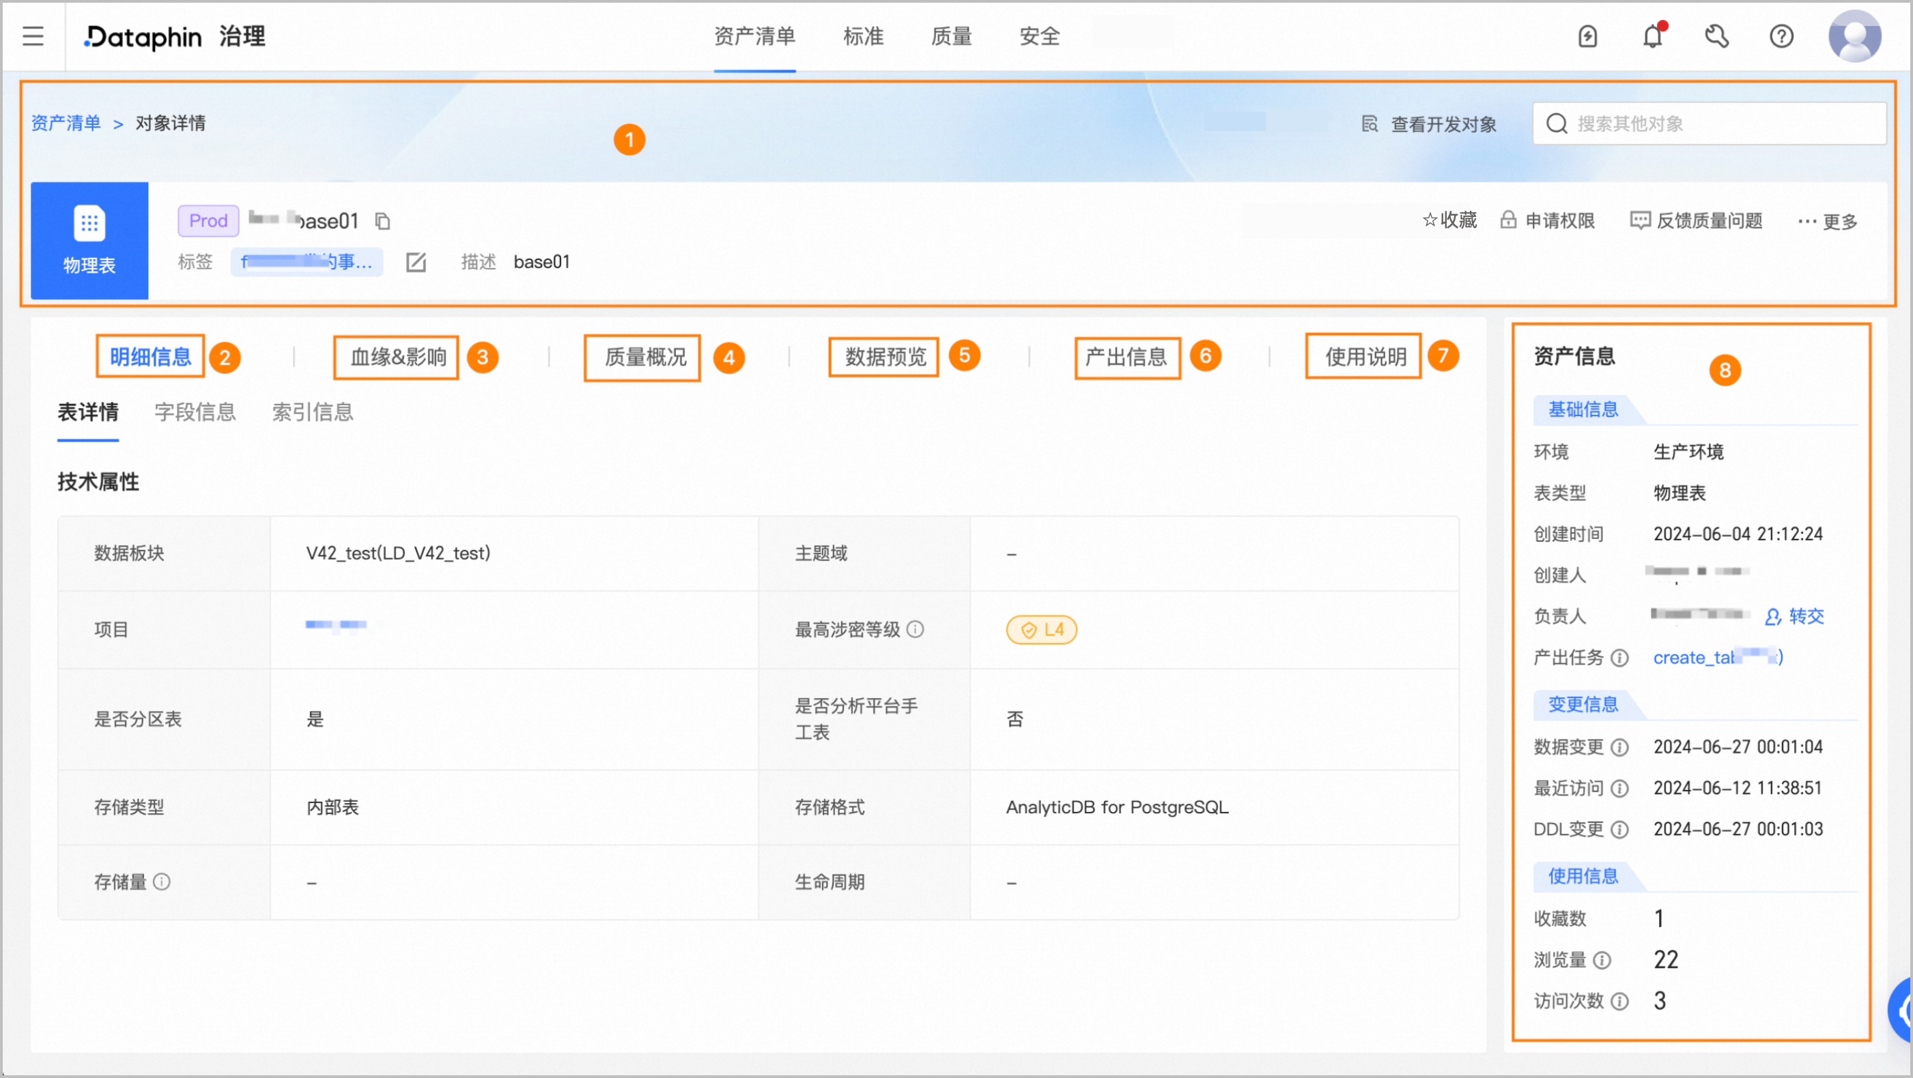1913x1078 pixels.
Task: Show info tooltip for 最近访问
Action: coord(1619,789)
